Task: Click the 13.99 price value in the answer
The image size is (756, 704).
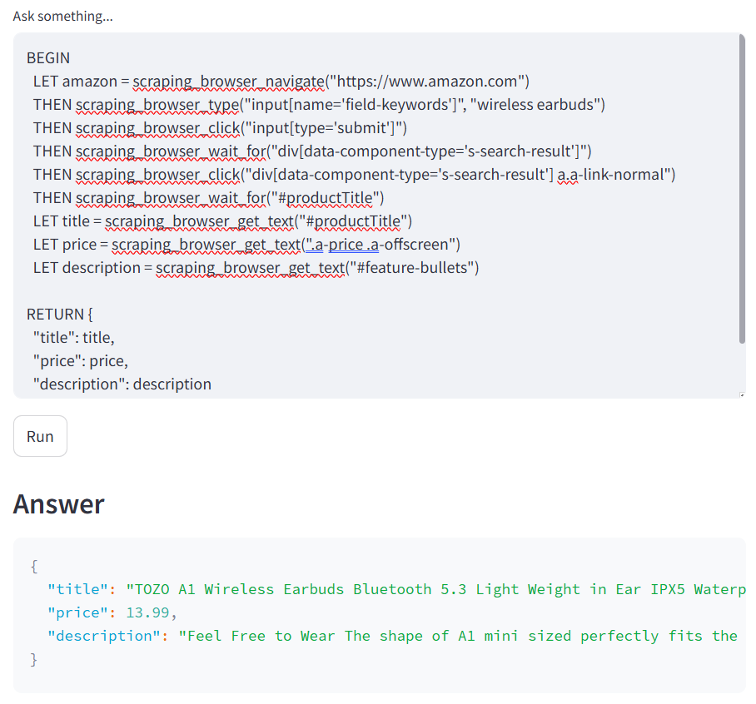Action: coord(147,612)
